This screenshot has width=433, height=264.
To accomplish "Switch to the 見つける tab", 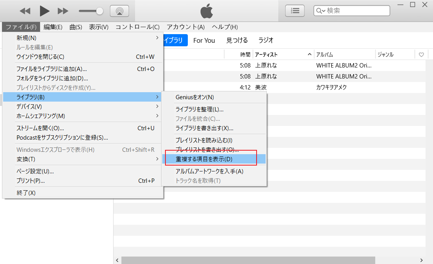I will pos(237,40).
